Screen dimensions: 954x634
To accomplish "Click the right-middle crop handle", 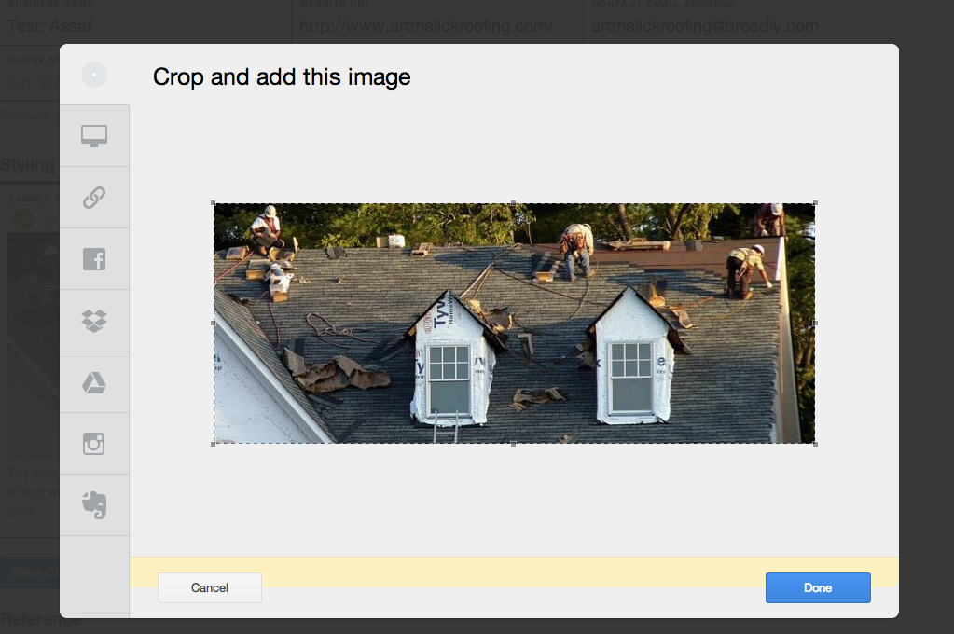I will point(815,324).
